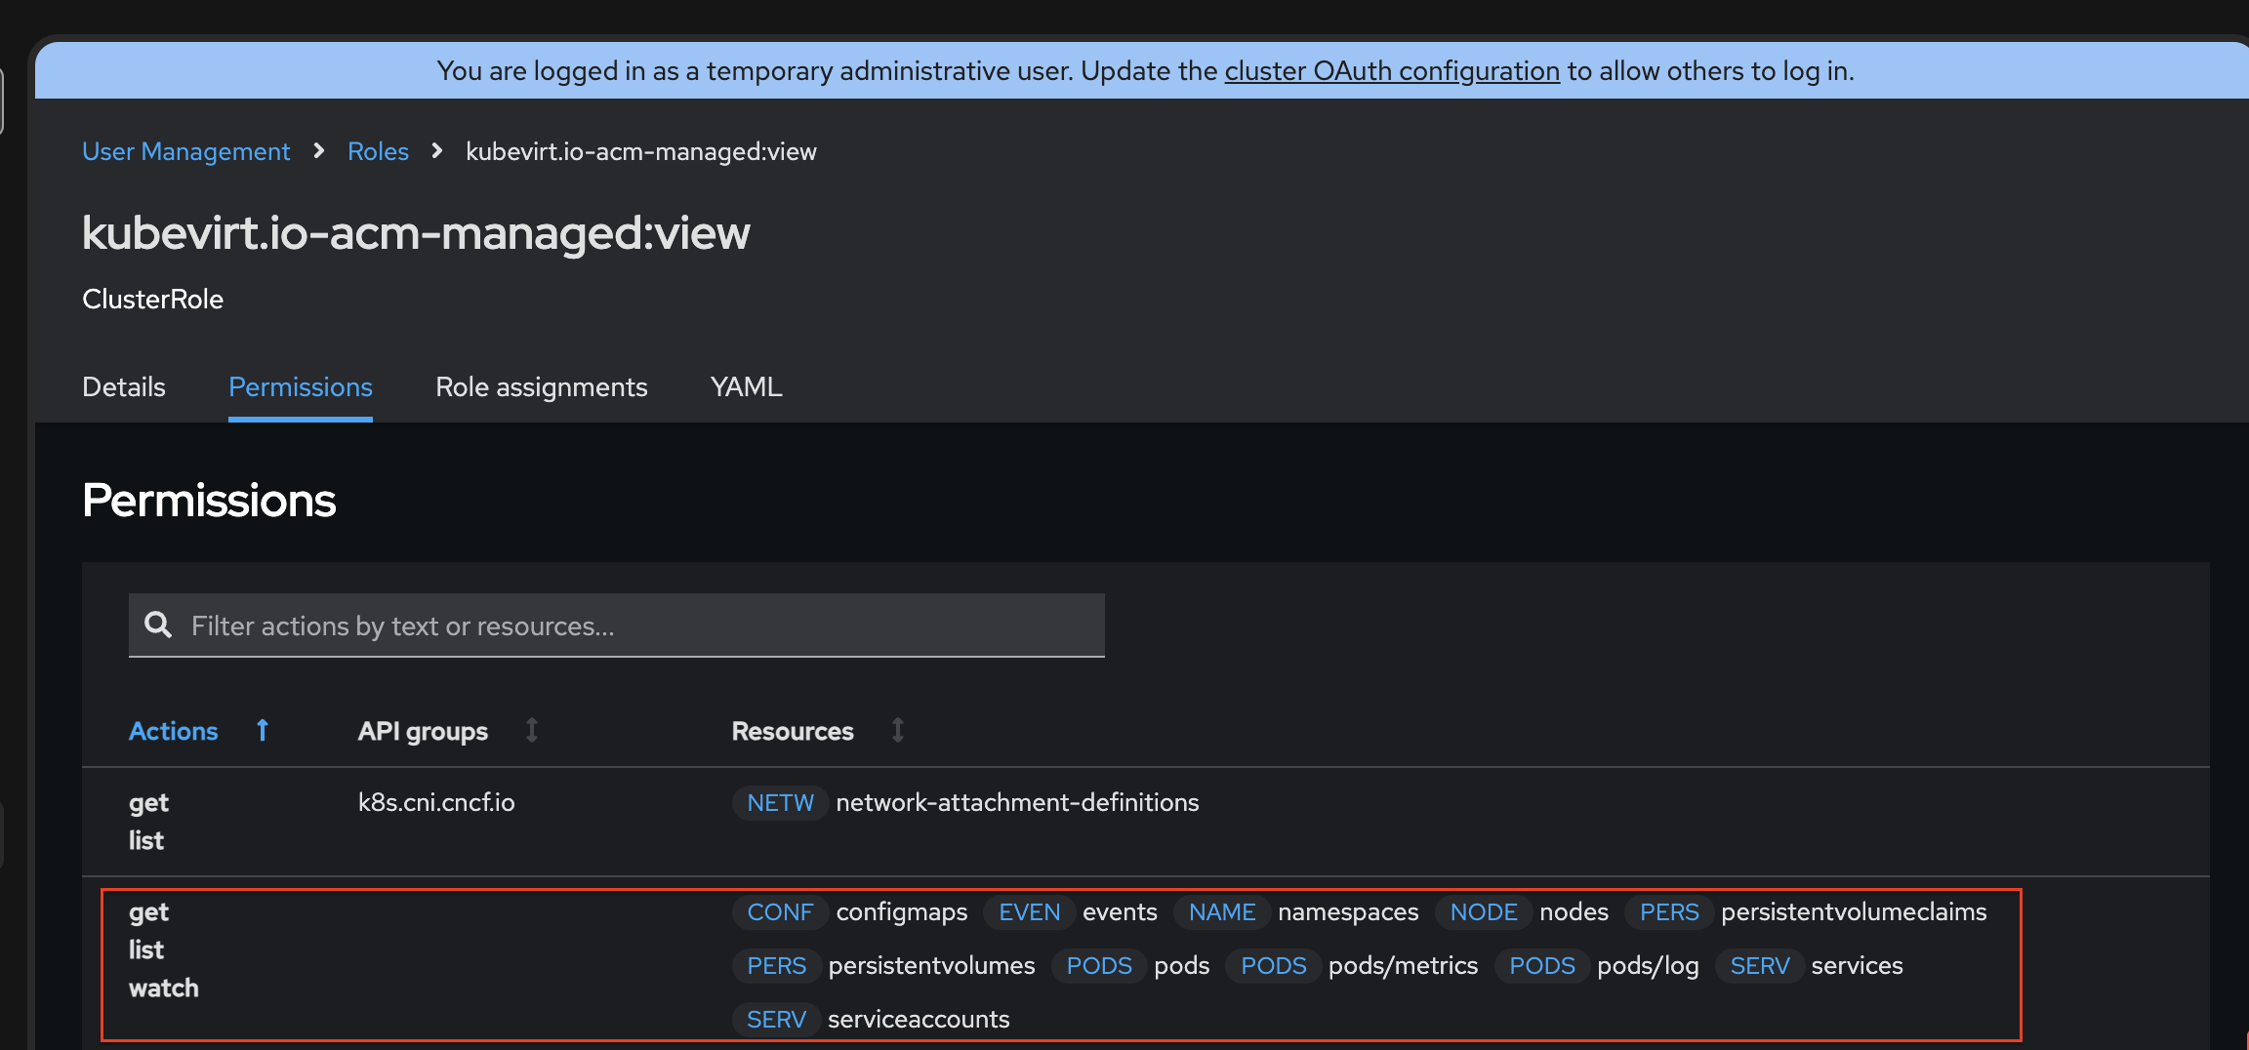The image size is (2249, 1050).
Task: Switch to the YAML tab
Action: (x=746, y=386)
